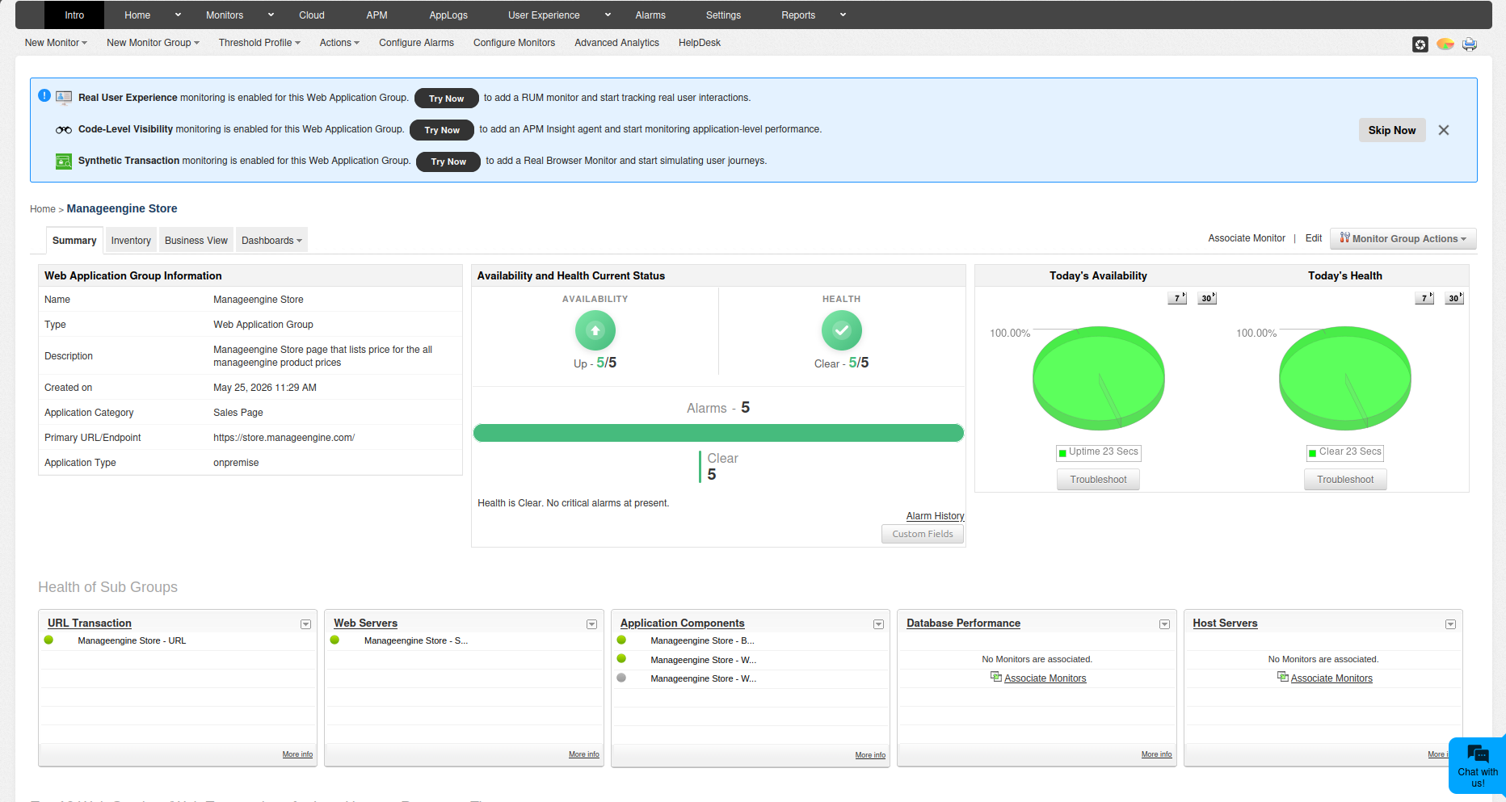This screenshot has width=1506, height=802.
Task: Open the New Monitor dropdown
Action: tap(56, 43)
